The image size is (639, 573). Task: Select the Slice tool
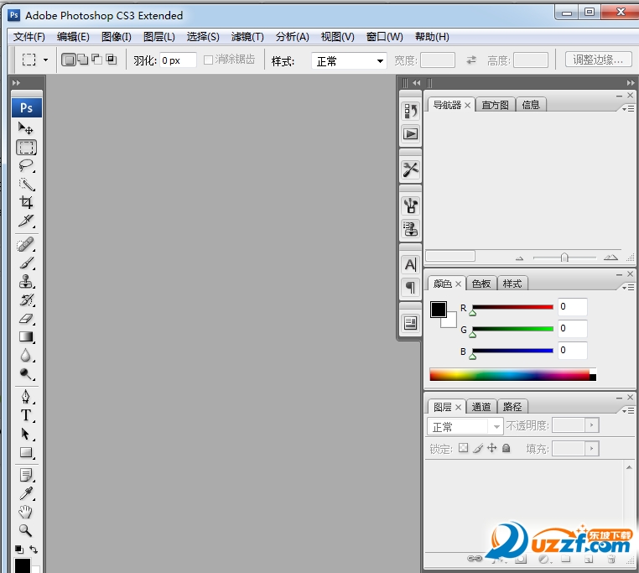[26, 221]
